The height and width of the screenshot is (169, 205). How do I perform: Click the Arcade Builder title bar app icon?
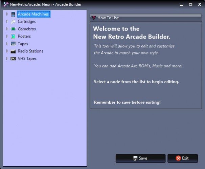pyautogui.click(x=5, y=4)
